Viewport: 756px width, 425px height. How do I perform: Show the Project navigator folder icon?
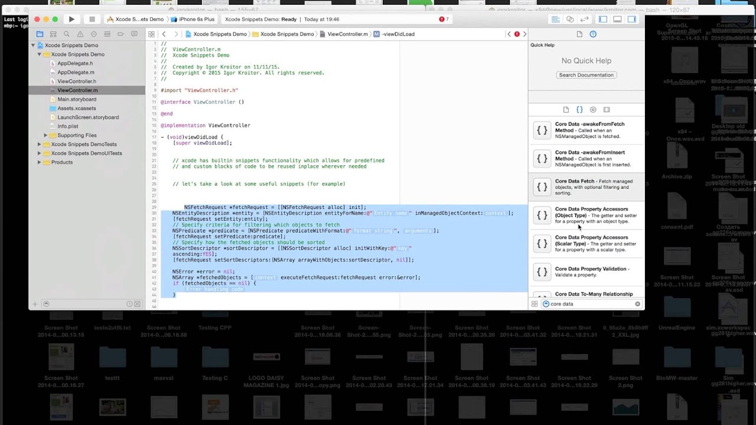click(x=40, y=34)
